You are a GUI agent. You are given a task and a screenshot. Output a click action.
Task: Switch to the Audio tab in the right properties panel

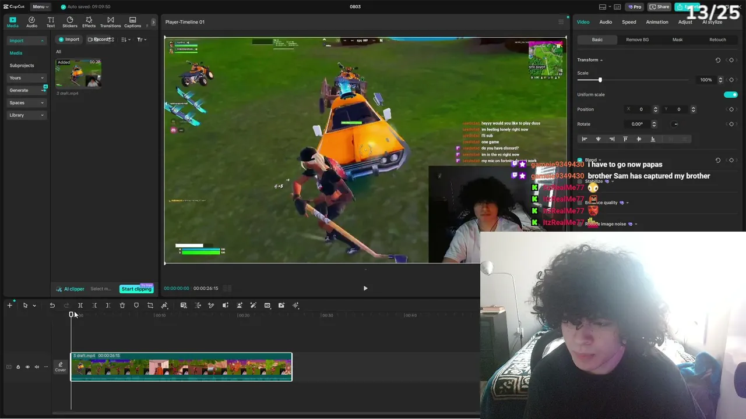tap(606, 22)
